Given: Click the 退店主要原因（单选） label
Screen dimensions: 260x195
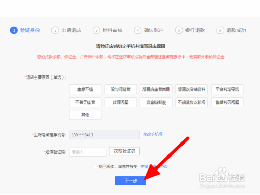Looking at the screenshot, I should tap(45, 77).
